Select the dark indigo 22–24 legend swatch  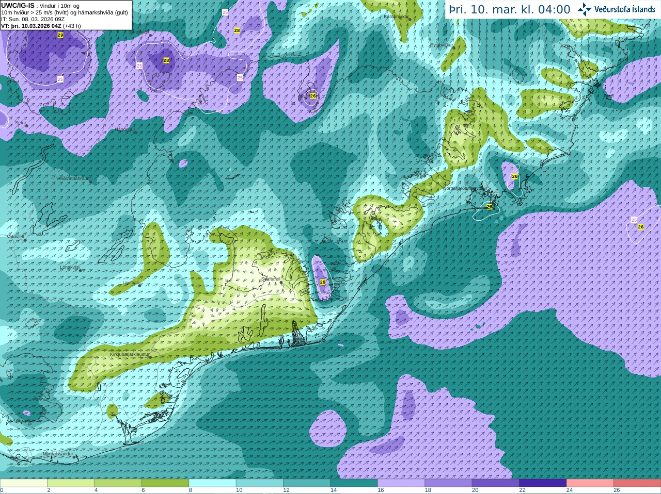coord(543,483)
